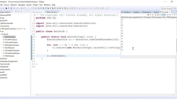Screen dimensions: 177x99
Task: Click the Console vertical scrollbar thumb
Action: click(176, 45)
